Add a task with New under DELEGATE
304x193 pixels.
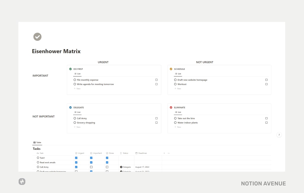click(x=77, y=127)
